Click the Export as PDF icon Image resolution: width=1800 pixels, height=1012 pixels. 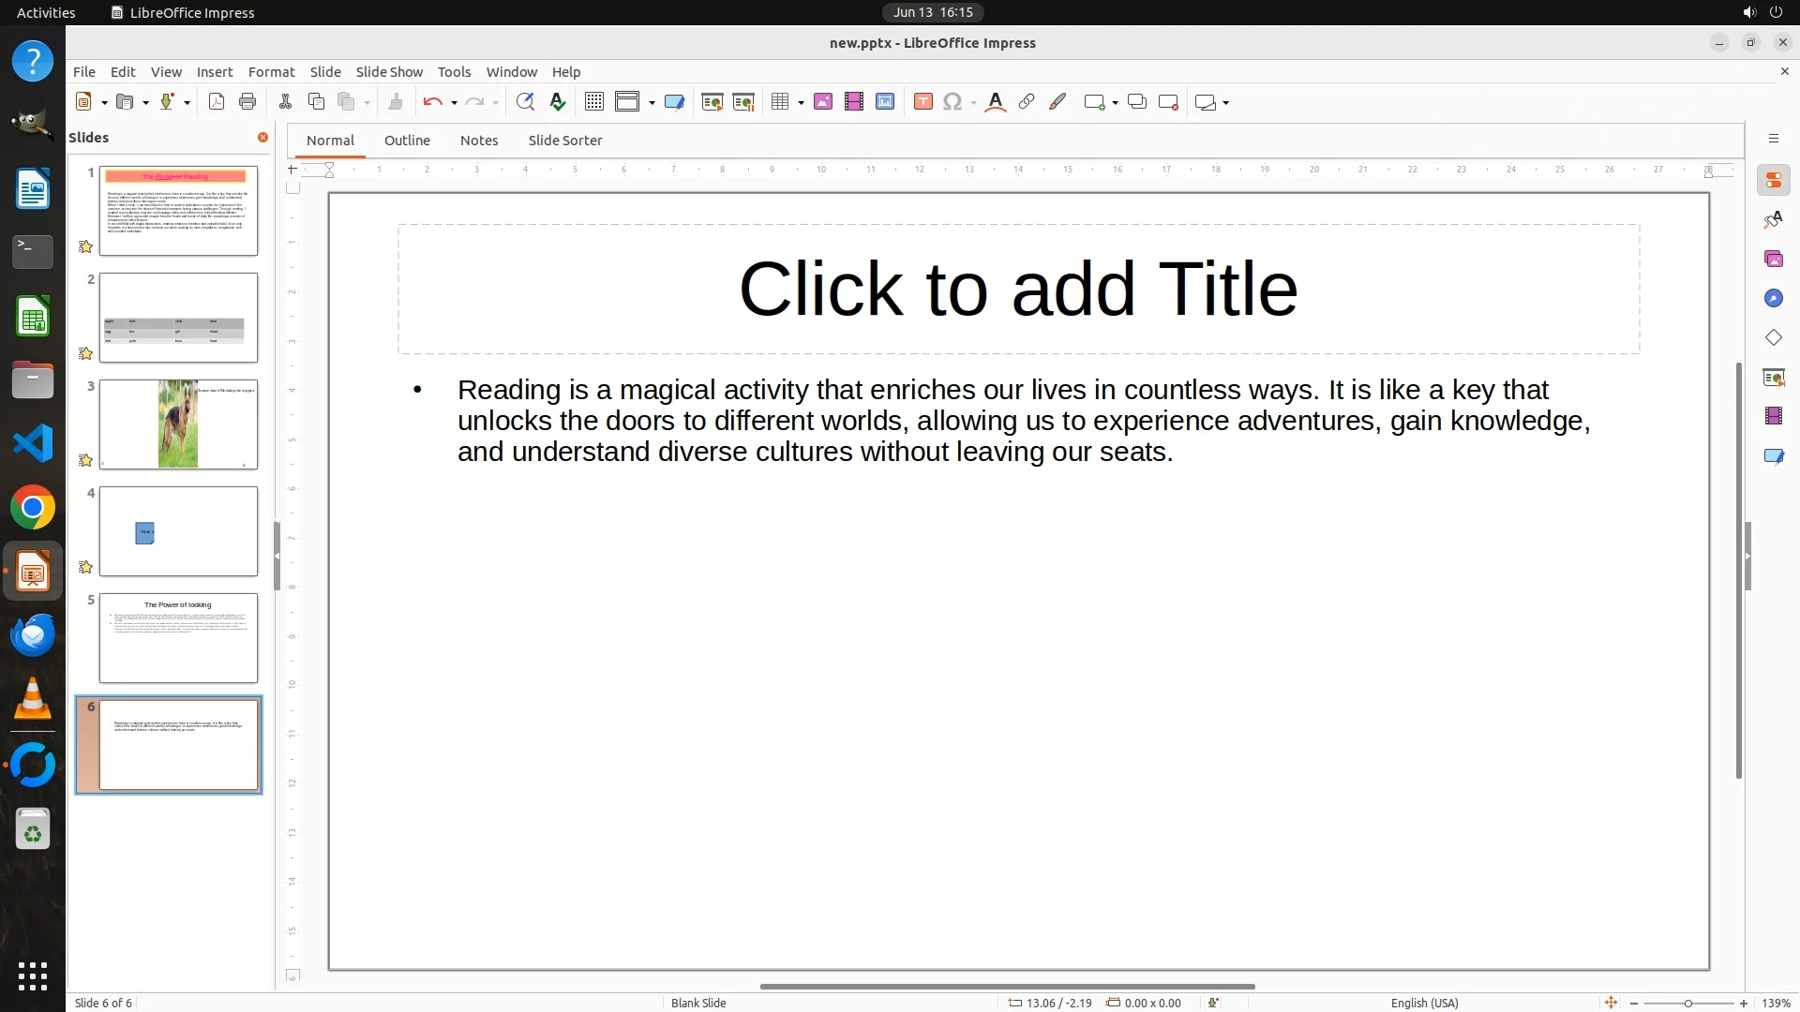[217, 102]
